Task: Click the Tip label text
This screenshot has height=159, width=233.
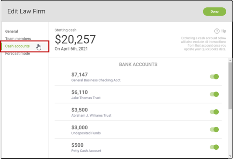Action: tap(223, 31)
